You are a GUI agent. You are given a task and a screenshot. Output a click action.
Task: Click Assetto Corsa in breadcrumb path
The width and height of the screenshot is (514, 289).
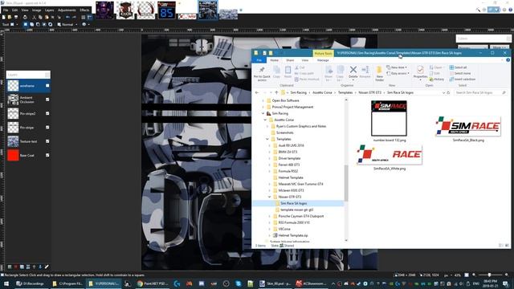pyautogui.click(x=322, y=93)
